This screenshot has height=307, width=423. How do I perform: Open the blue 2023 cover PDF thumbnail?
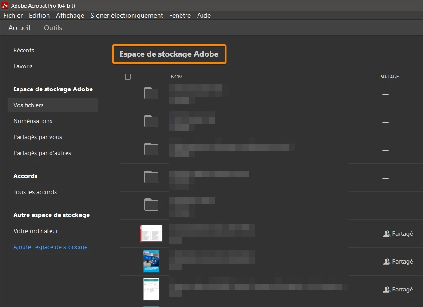(x=151, y=261)
